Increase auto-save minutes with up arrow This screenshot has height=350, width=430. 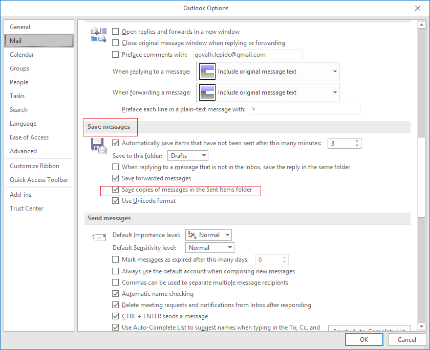[x=357, y=141]
